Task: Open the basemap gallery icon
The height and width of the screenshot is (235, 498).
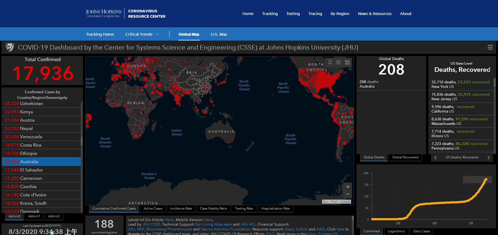Action: tap(347, 62)
